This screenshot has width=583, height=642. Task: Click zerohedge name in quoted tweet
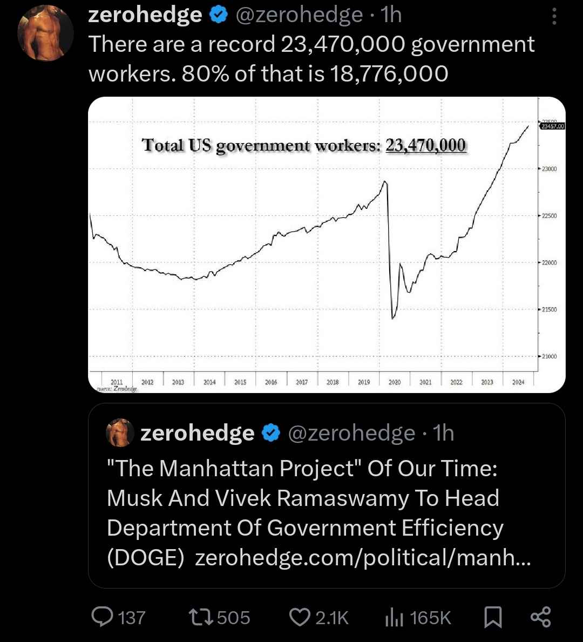198,433
